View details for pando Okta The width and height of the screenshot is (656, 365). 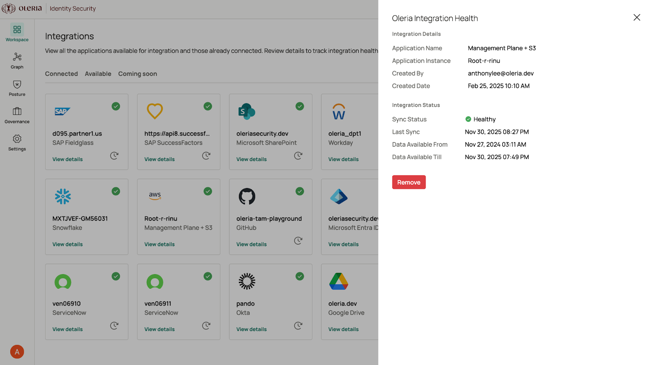pyautogui.click(x=251, y=329)
